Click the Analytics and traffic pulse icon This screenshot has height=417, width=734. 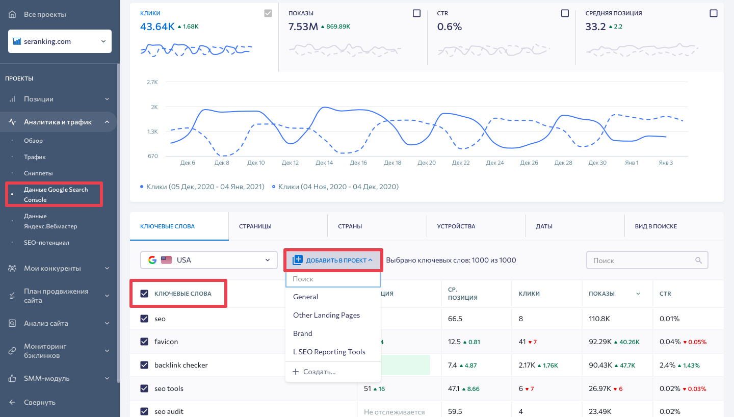tap(13, 122)
